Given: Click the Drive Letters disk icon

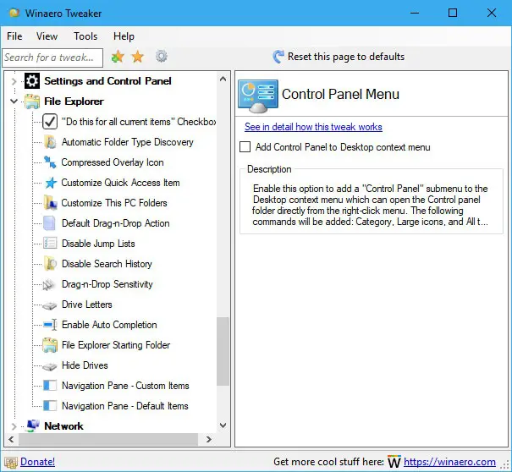Looking at the screenshot, I should [x=50, y=305].
